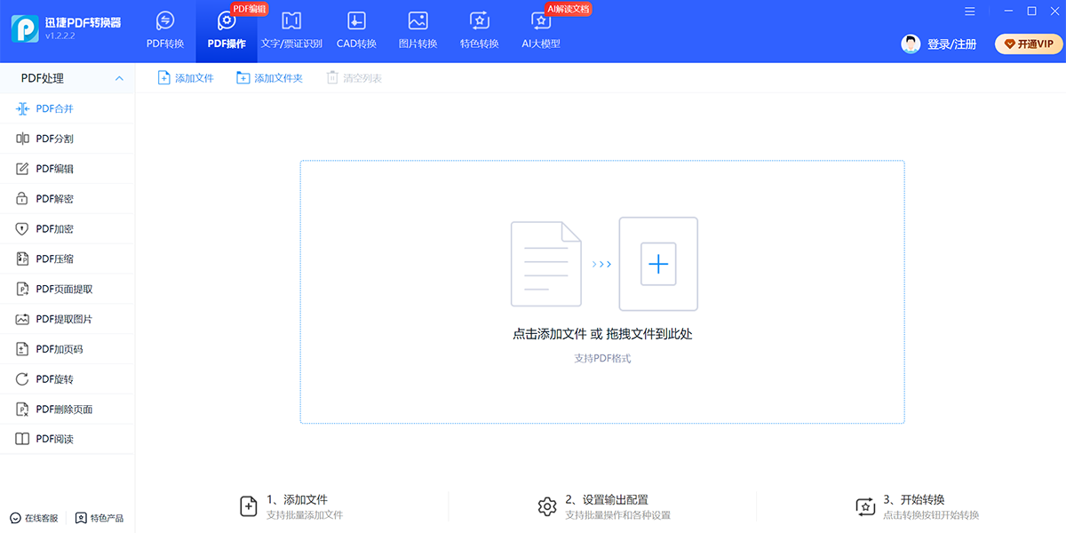Open PDF压缩 in the sidebar
This screenshot has width=1066, height=533.
click(x=54, y=259)
